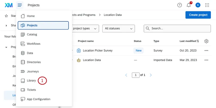Click the XM logo
The image size is (216, 108).
click(9, 5)
